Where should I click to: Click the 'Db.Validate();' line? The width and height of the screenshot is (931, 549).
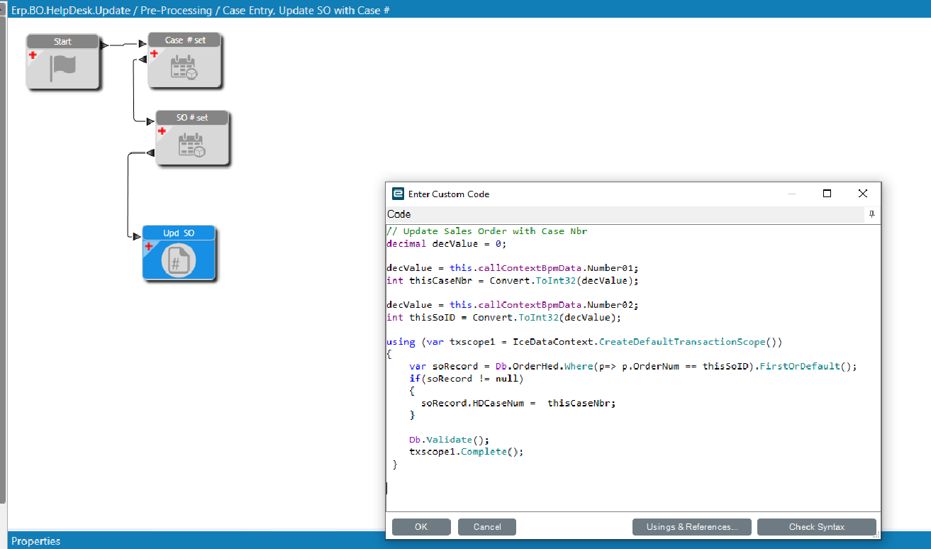[449, 440]
